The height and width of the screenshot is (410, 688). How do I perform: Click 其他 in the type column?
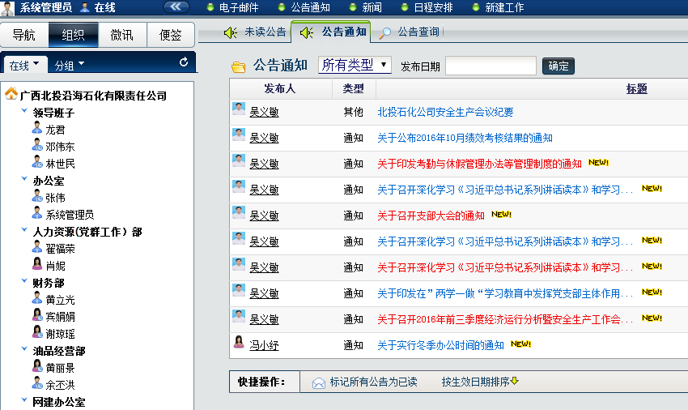[x=353, y=112]
